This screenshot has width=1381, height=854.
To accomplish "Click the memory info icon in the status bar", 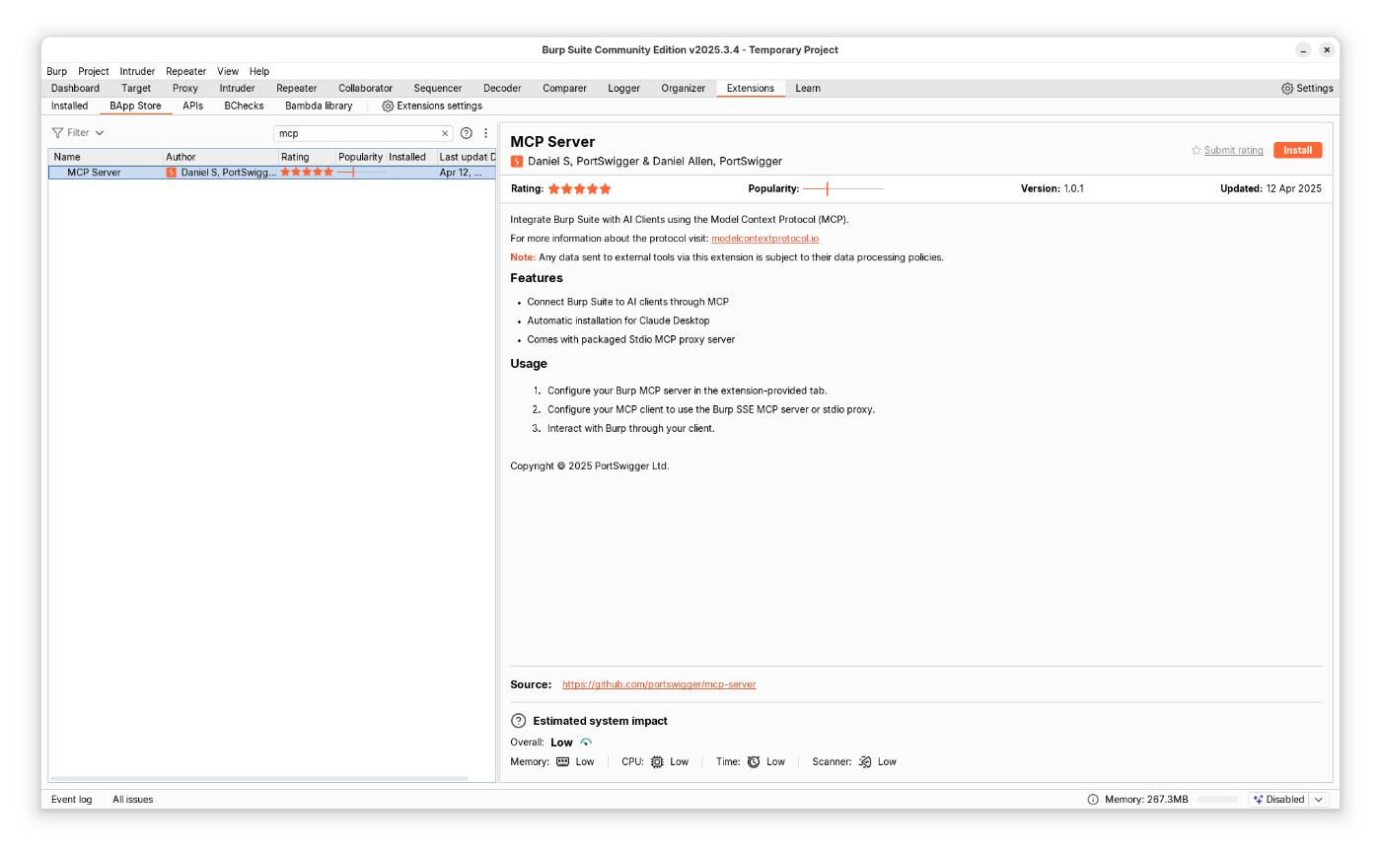I will click(x=1093, y=800).
